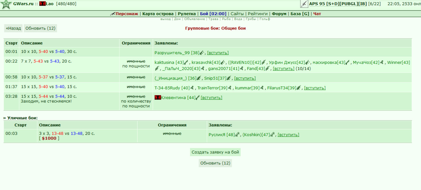The image size is (421, 190).
Task: Click the Трава submenu link
Action: [213, 19]
